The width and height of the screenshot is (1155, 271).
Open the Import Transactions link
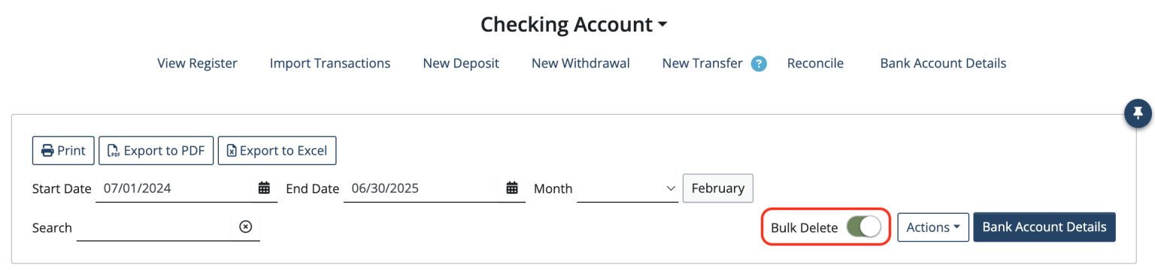(330, 64)
